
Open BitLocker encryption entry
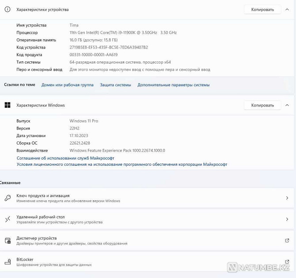click(x=147, y=262)
